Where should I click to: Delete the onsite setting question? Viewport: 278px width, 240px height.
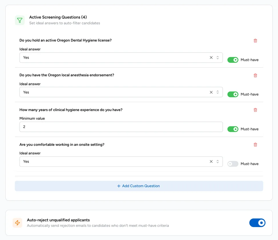[x=255, y=145]
